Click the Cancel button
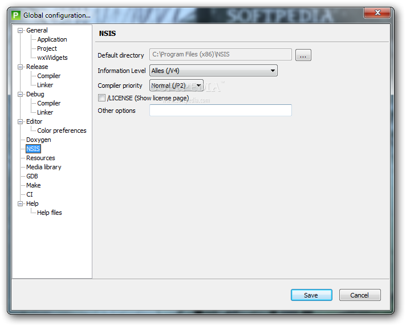Viewport: 406px width, 326px height. [360, 295]
